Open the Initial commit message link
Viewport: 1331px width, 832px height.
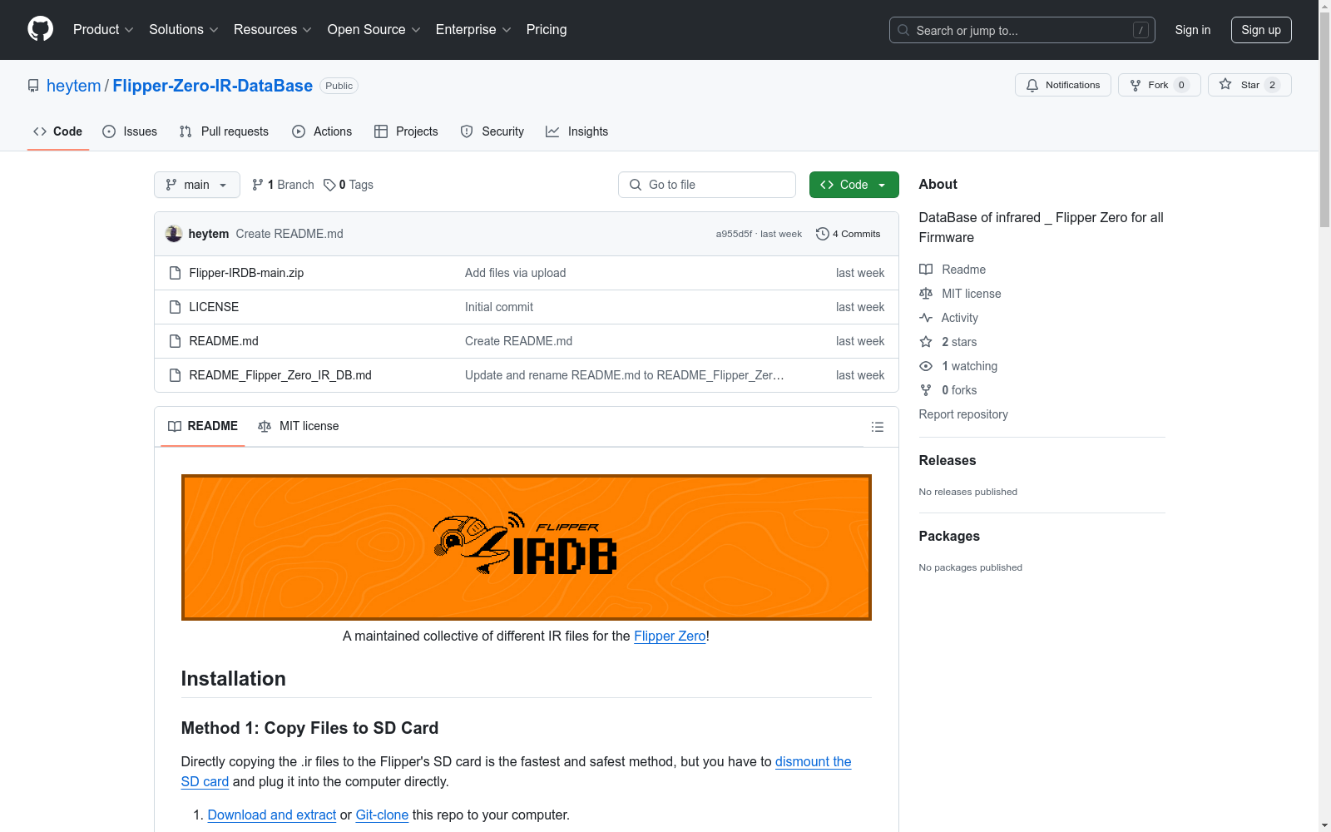(499, 307)
